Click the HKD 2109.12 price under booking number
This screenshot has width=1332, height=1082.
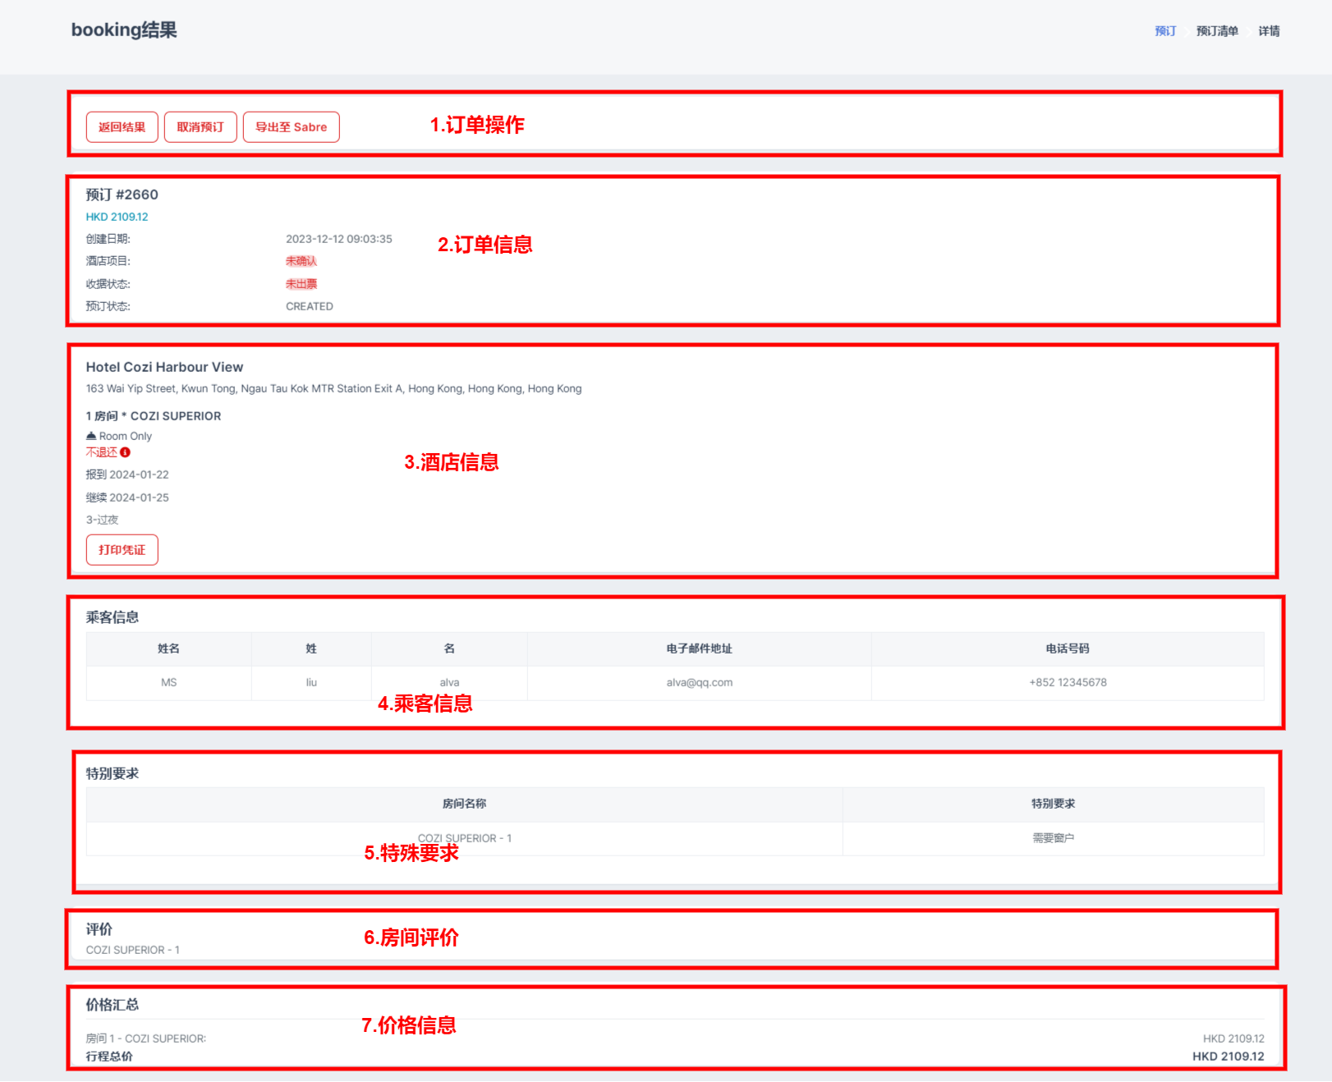[x=117, y=217]
